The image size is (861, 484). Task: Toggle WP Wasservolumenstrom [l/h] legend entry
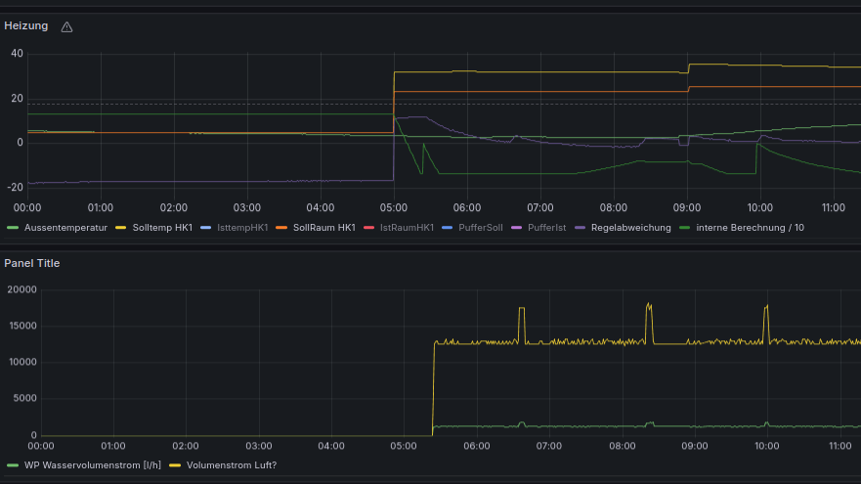pyautogui.click(x=92, y=465)
